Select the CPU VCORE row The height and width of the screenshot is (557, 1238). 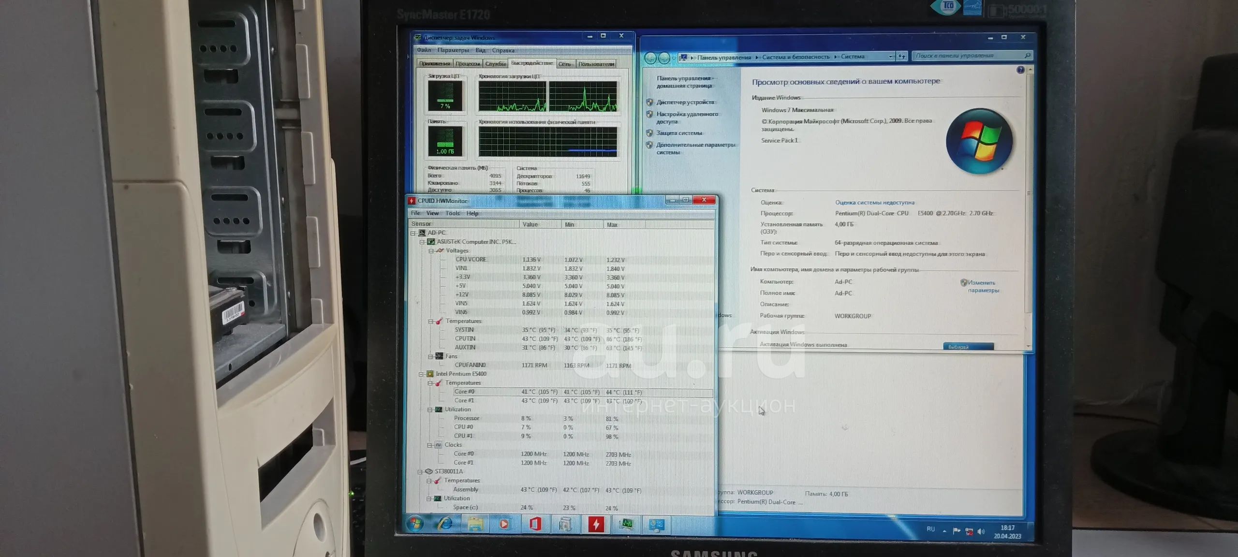click(560, 260)
